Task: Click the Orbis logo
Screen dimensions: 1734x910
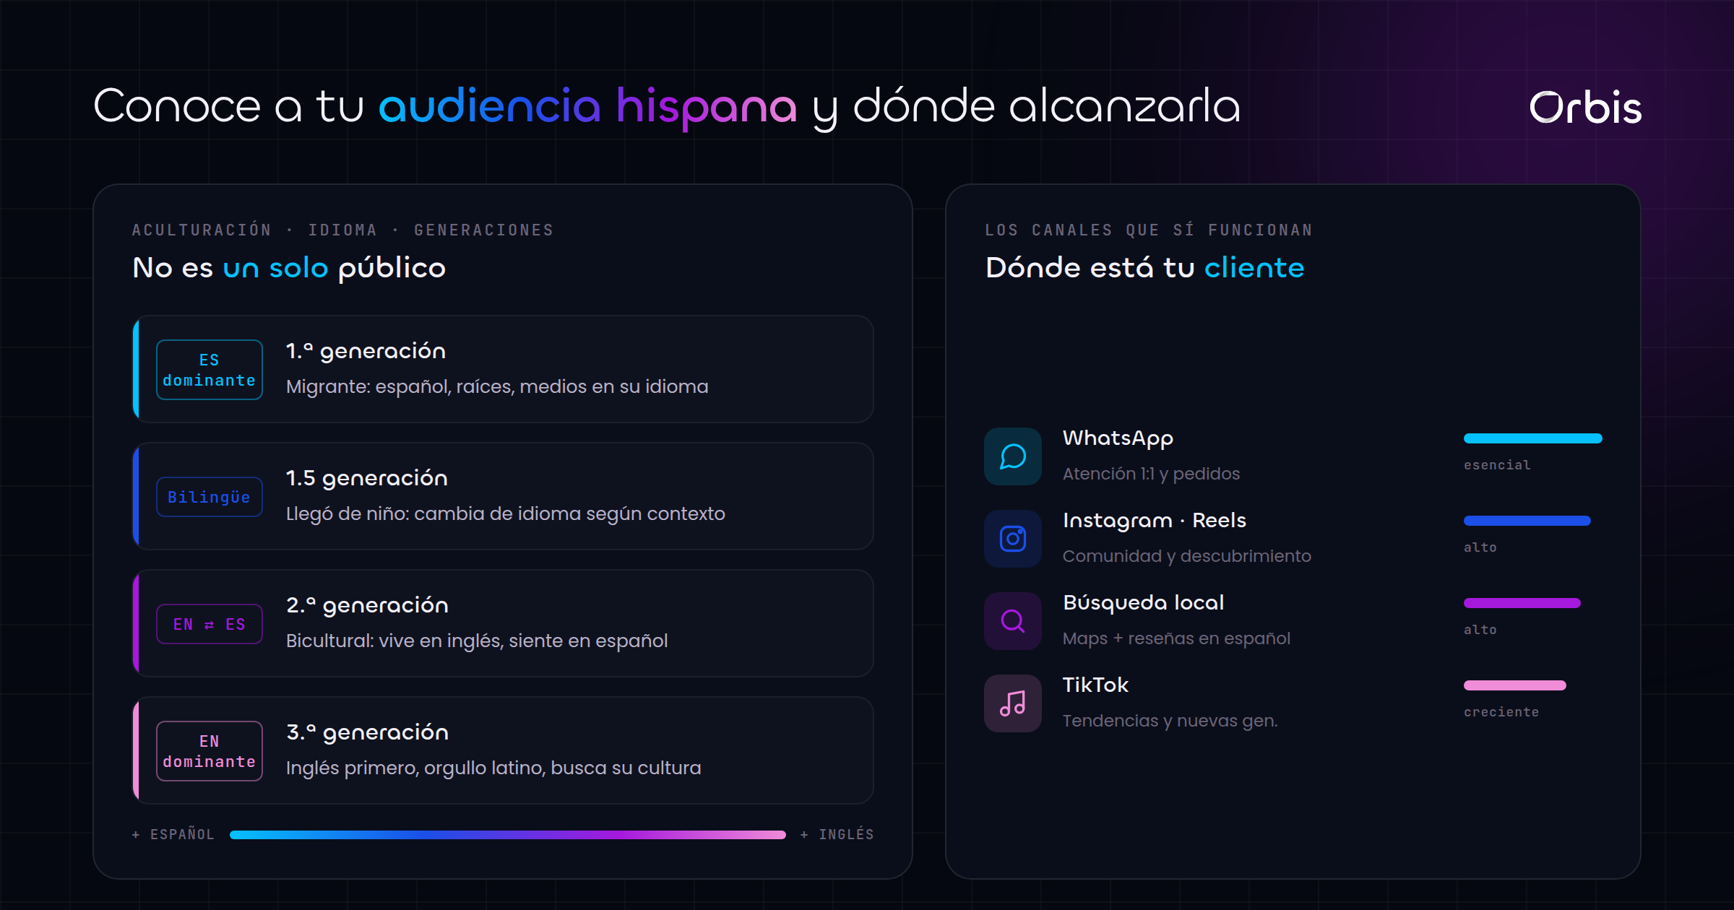Action: coord(1585,108)
